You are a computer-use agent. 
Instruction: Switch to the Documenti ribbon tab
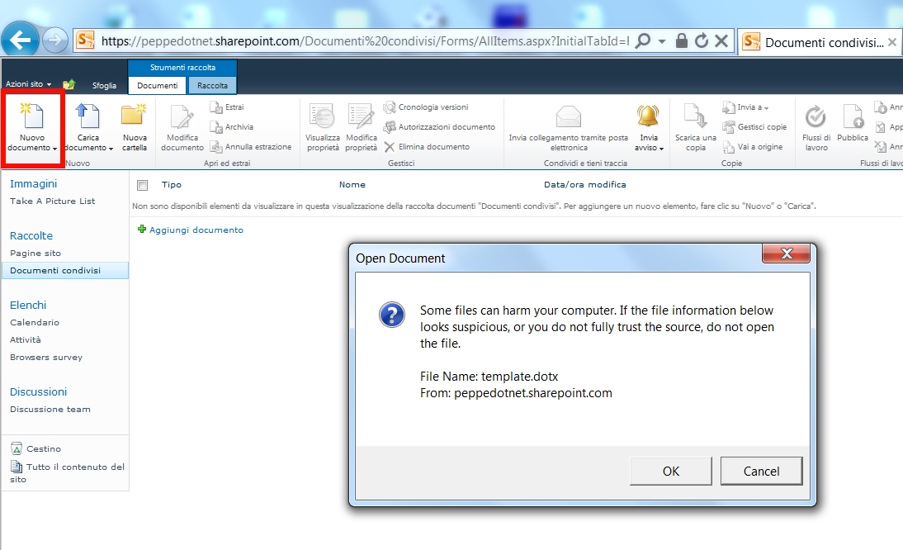point(157,85)
